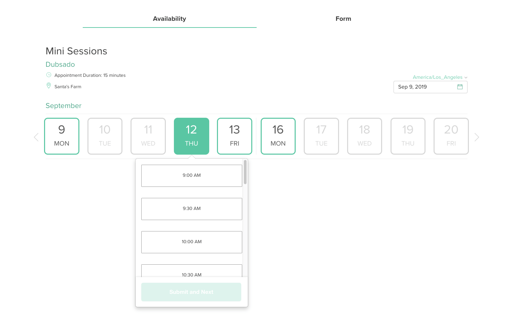Image resolution: width=518 pixels, height=319 pixels.
Task: Select Thursday the 12th
Action: 191,136
